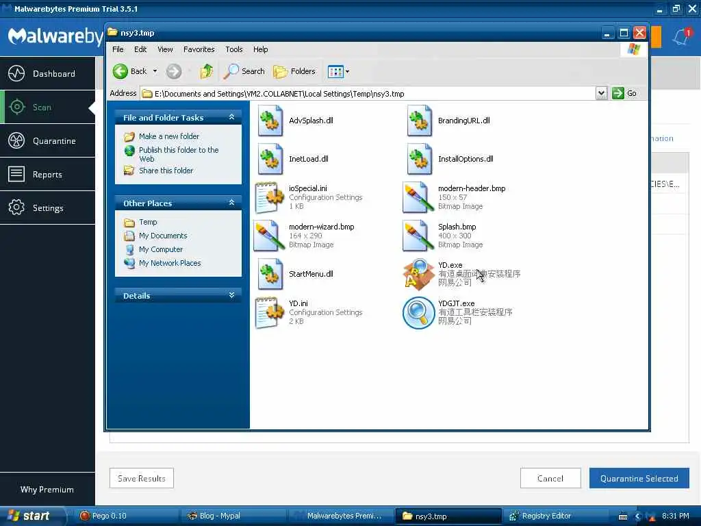
Task: Open Malwarebytes Dashboard sidebar item
Action: click(x=47, y=73)
